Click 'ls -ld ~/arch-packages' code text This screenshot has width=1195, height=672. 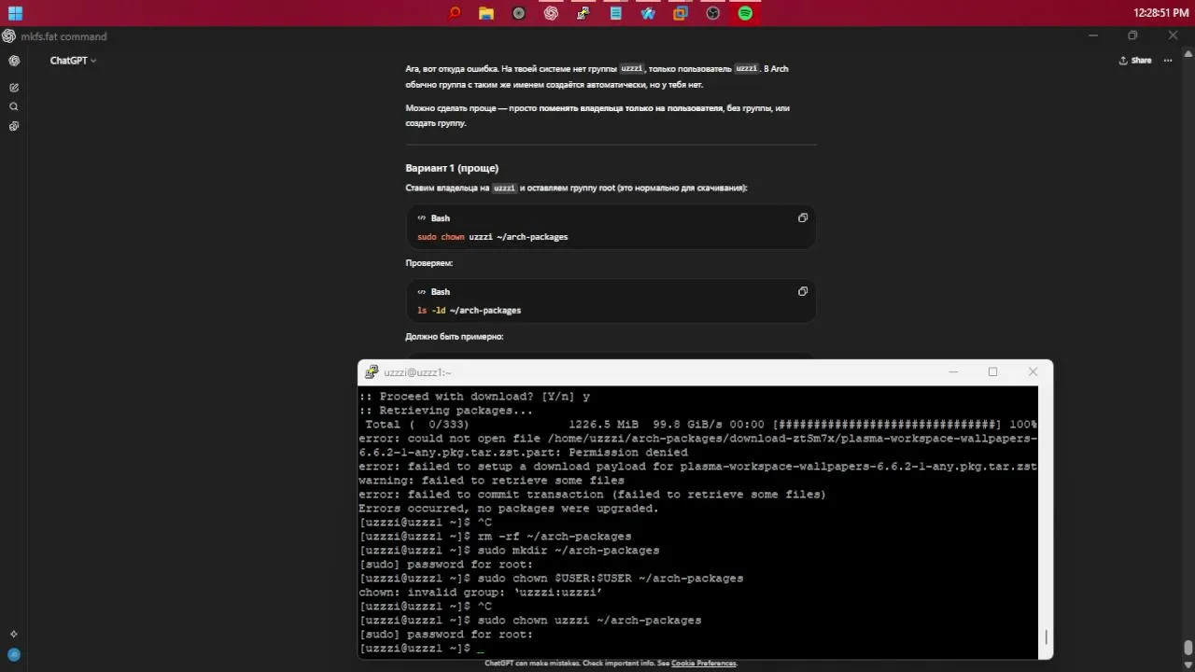469,310
